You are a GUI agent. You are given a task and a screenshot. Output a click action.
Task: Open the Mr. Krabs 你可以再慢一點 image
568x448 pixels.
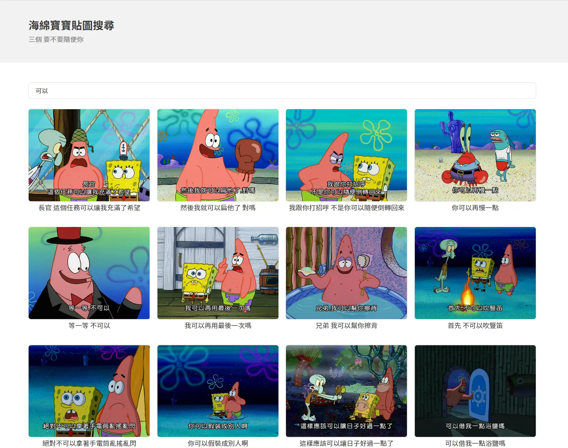(x=475, y=155)
